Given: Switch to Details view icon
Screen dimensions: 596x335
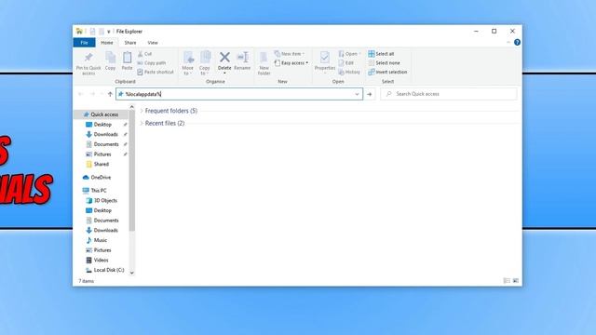Looking at the screenshot, I should tap(507, 281).
